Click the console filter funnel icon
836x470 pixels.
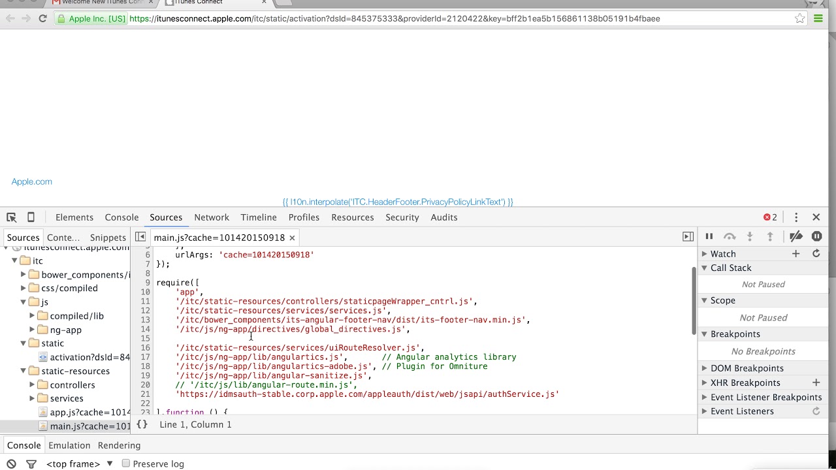tap(31, 464)
